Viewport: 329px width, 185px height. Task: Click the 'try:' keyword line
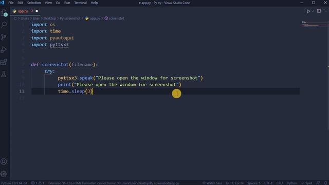(x=49, y=71)
